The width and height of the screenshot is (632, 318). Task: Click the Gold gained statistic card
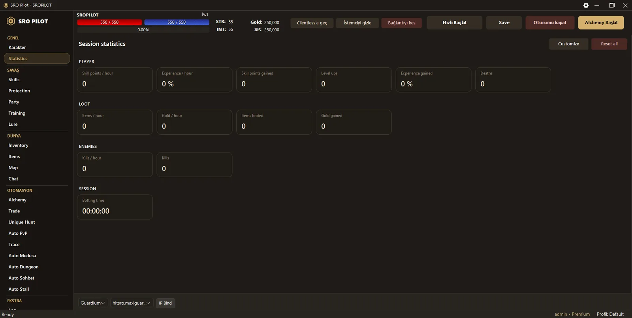354,122
